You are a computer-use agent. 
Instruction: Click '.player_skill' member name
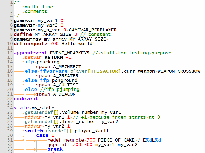pyautogui.click(x=90, y=131)
